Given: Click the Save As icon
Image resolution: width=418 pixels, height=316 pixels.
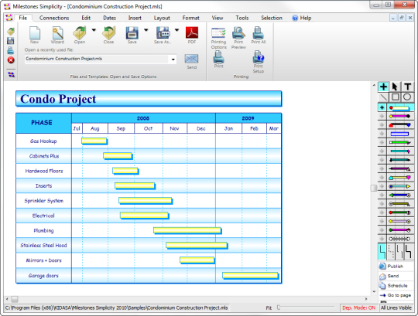Looking at the screenshot, I should [163, 33].
